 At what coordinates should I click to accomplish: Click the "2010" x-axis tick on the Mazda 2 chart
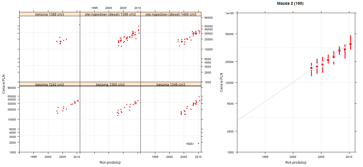(349, 157)
